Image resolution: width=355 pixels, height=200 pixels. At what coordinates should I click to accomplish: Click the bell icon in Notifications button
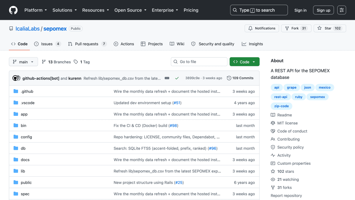tap(251, 28)
